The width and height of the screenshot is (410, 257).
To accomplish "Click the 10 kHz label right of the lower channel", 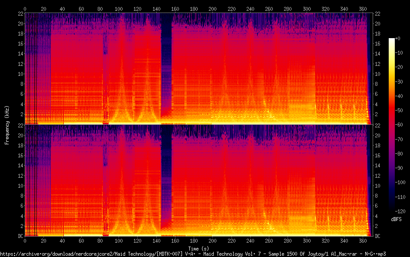I will pos(377,185).
